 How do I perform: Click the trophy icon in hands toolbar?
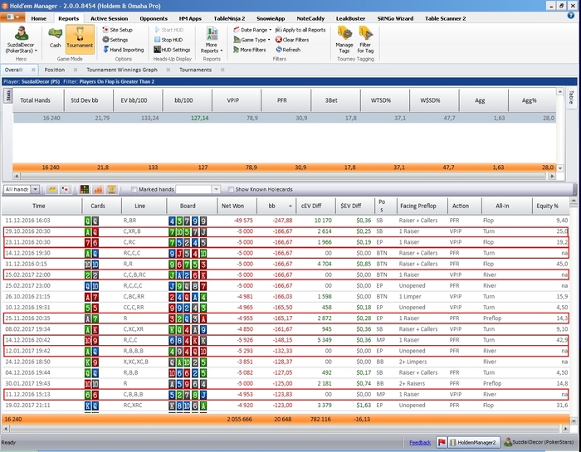(x=111, y=190)
